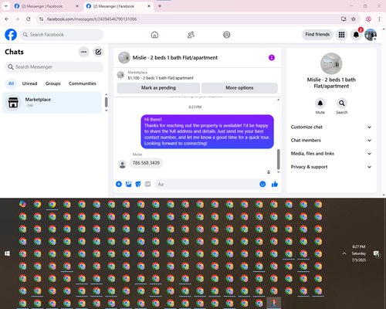This screenshot has width=386, height=309.
Task: Go to Facebook Home icon
Action: 154,35
